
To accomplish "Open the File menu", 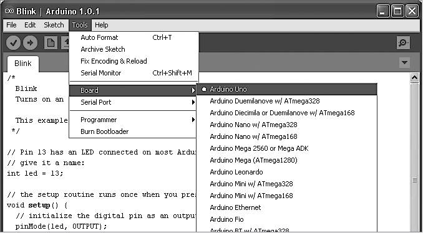I will [x=11, y=25].
